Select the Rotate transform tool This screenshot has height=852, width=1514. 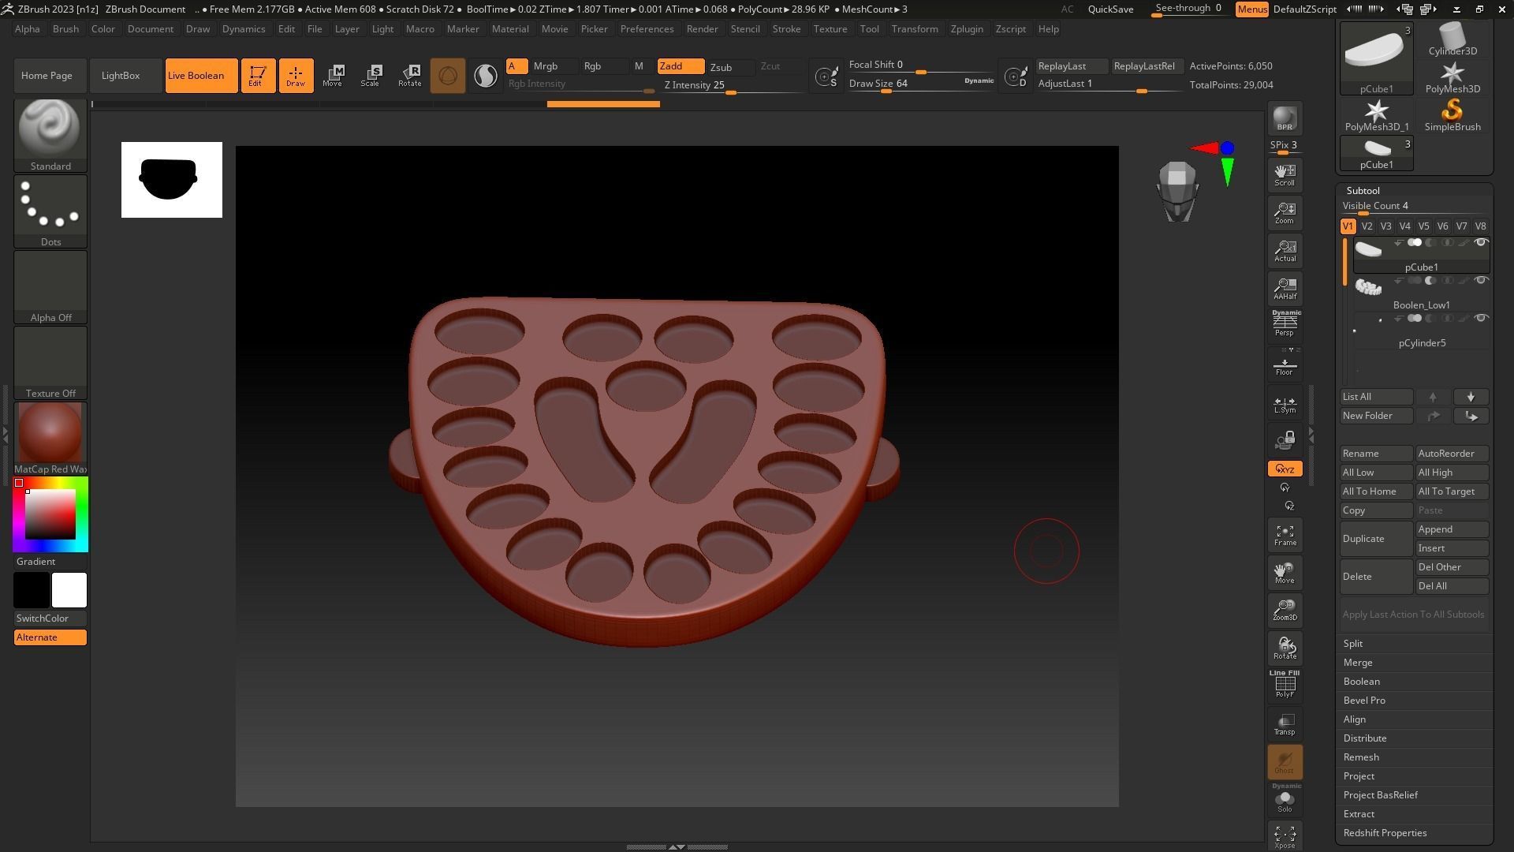point(409,75)
